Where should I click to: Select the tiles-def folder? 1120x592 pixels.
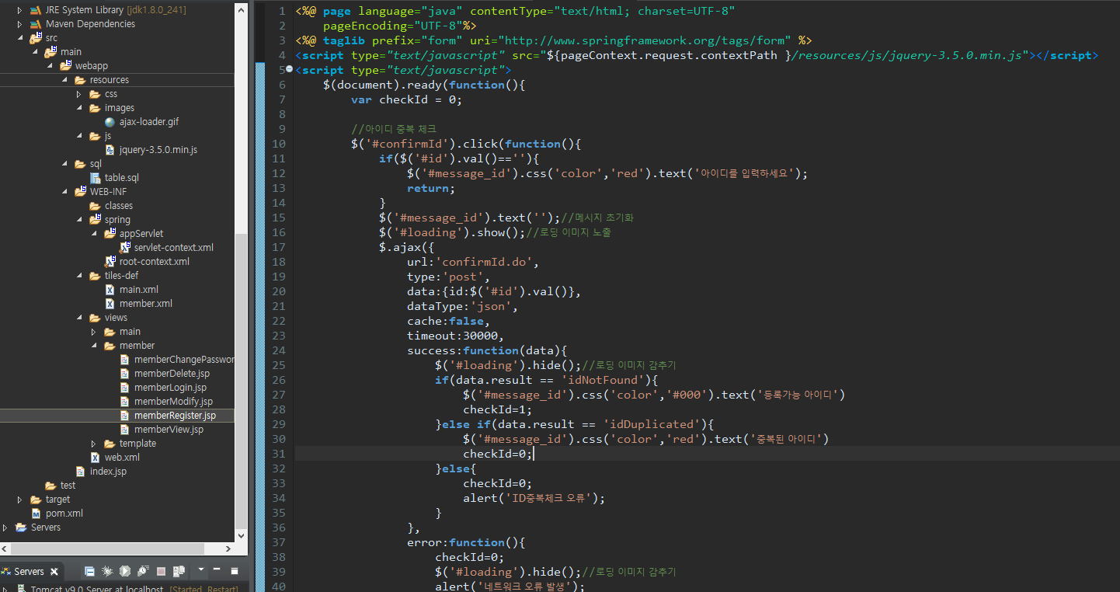pos(121,276)
